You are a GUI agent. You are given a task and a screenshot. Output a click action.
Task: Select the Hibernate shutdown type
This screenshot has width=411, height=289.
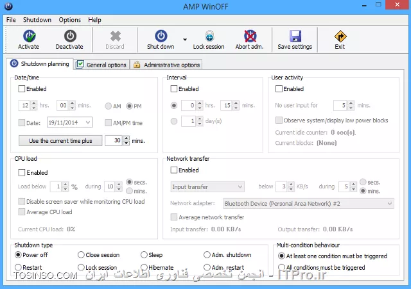[144, 267]
